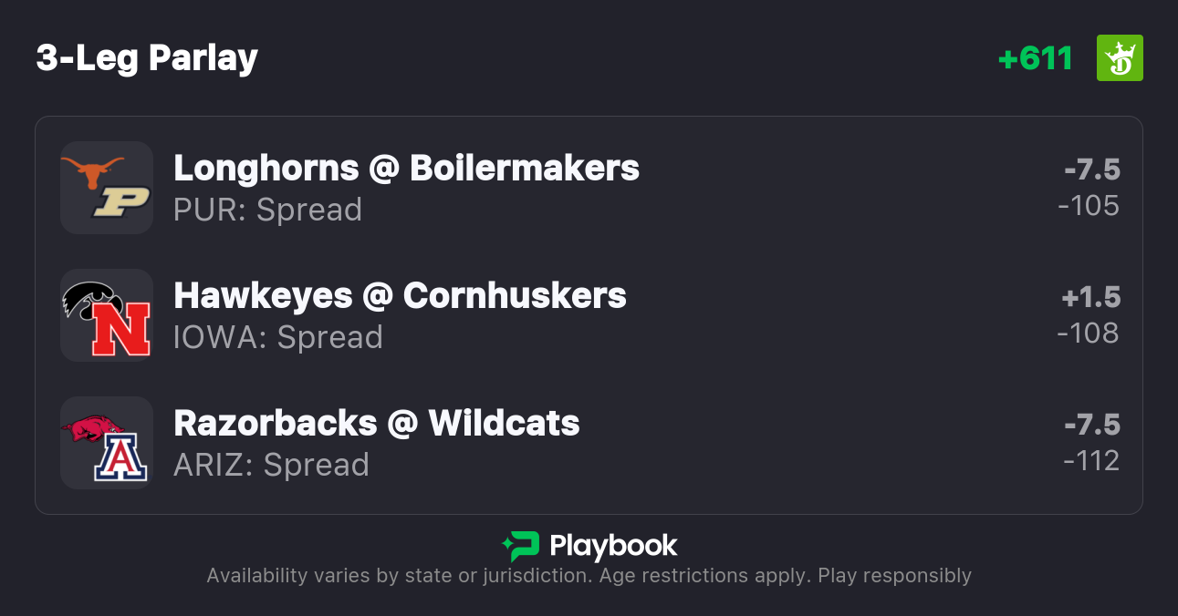Open the Hawkeyes @ Cornhuskers matchup
This screenshot has height=616, width=1178.
click(400, 296)
